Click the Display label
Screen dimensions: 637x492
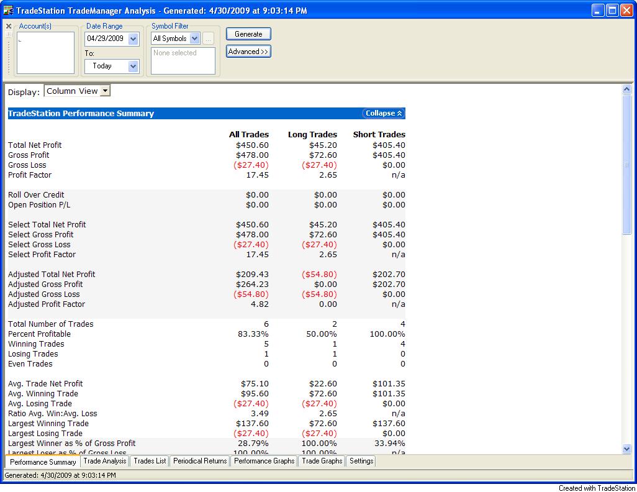click(24, 92)
